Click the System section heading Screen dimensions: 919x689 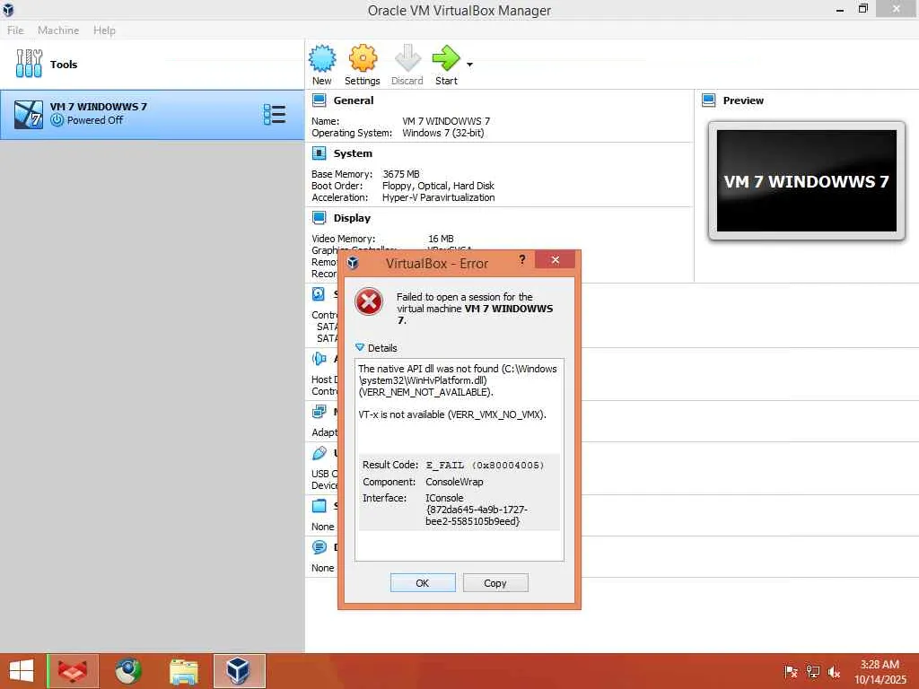click(353, 153)
